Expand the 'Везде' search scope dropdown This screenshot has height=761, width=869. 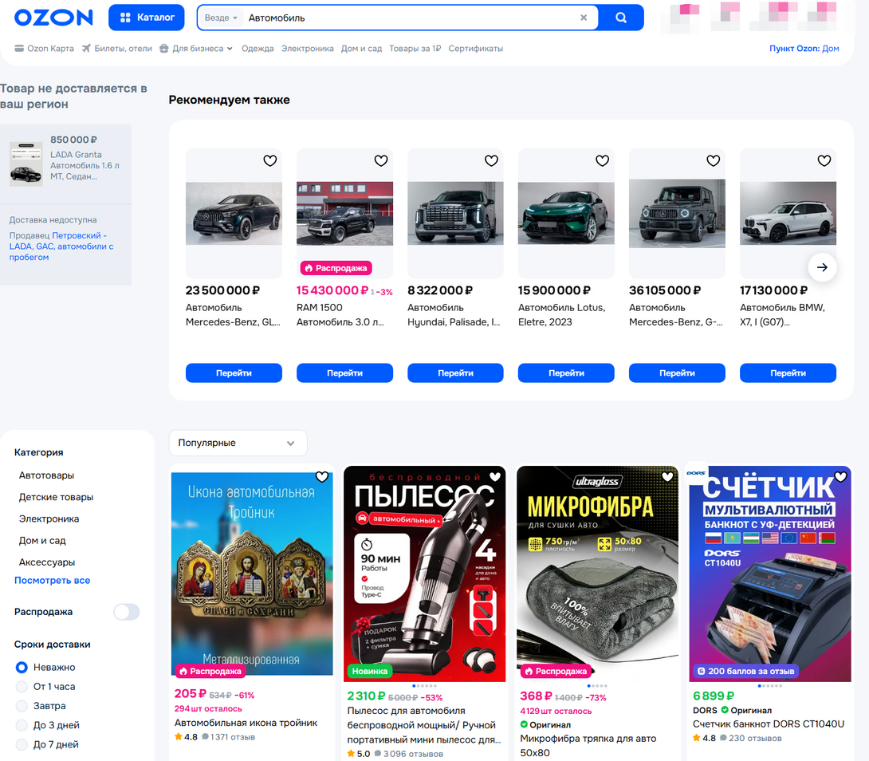click(221, 18)
